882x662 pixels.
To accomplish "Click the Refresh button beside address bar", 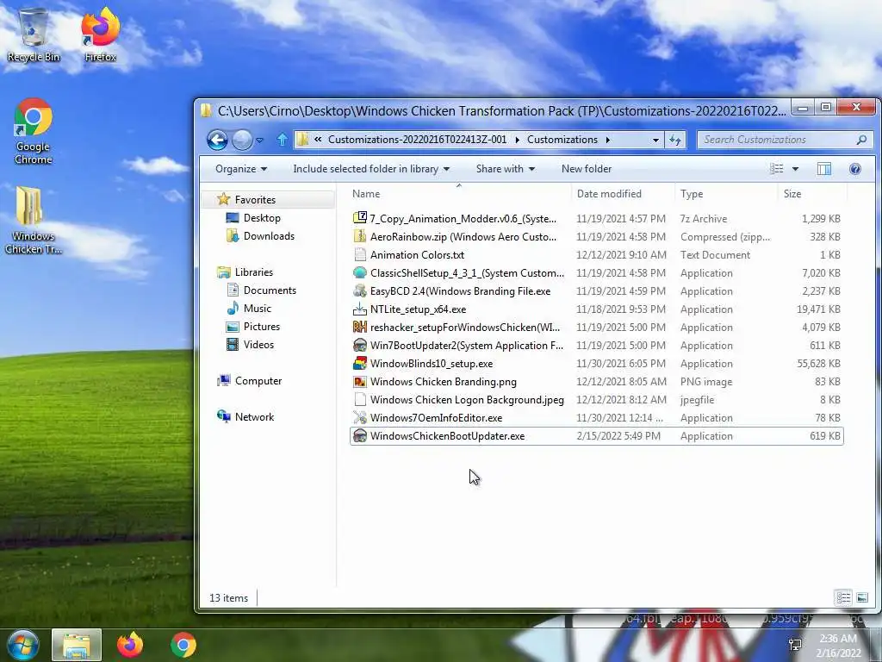I will [675, 140].
